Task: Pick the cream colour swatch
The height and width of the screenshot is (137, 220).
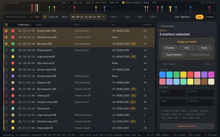Action: (x=211, y=81)
